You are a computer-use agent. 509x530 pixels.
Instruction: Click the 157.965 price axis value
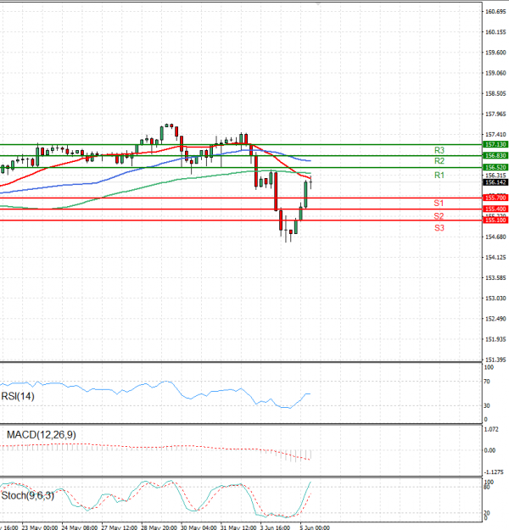point(495,114)
